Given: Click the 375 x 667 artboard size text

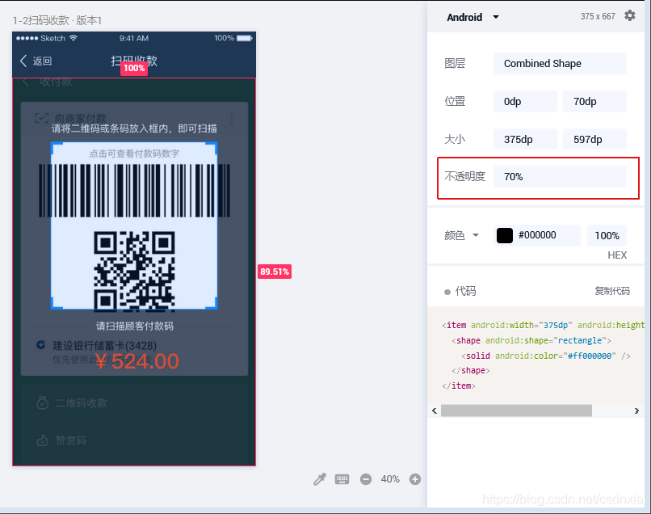Looking at the screenshot, I should [598, 16].
